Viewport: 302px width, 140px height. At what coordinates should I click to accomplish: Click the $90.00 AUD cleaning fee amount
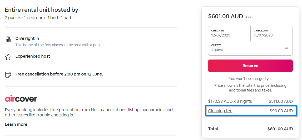[281, 111]
